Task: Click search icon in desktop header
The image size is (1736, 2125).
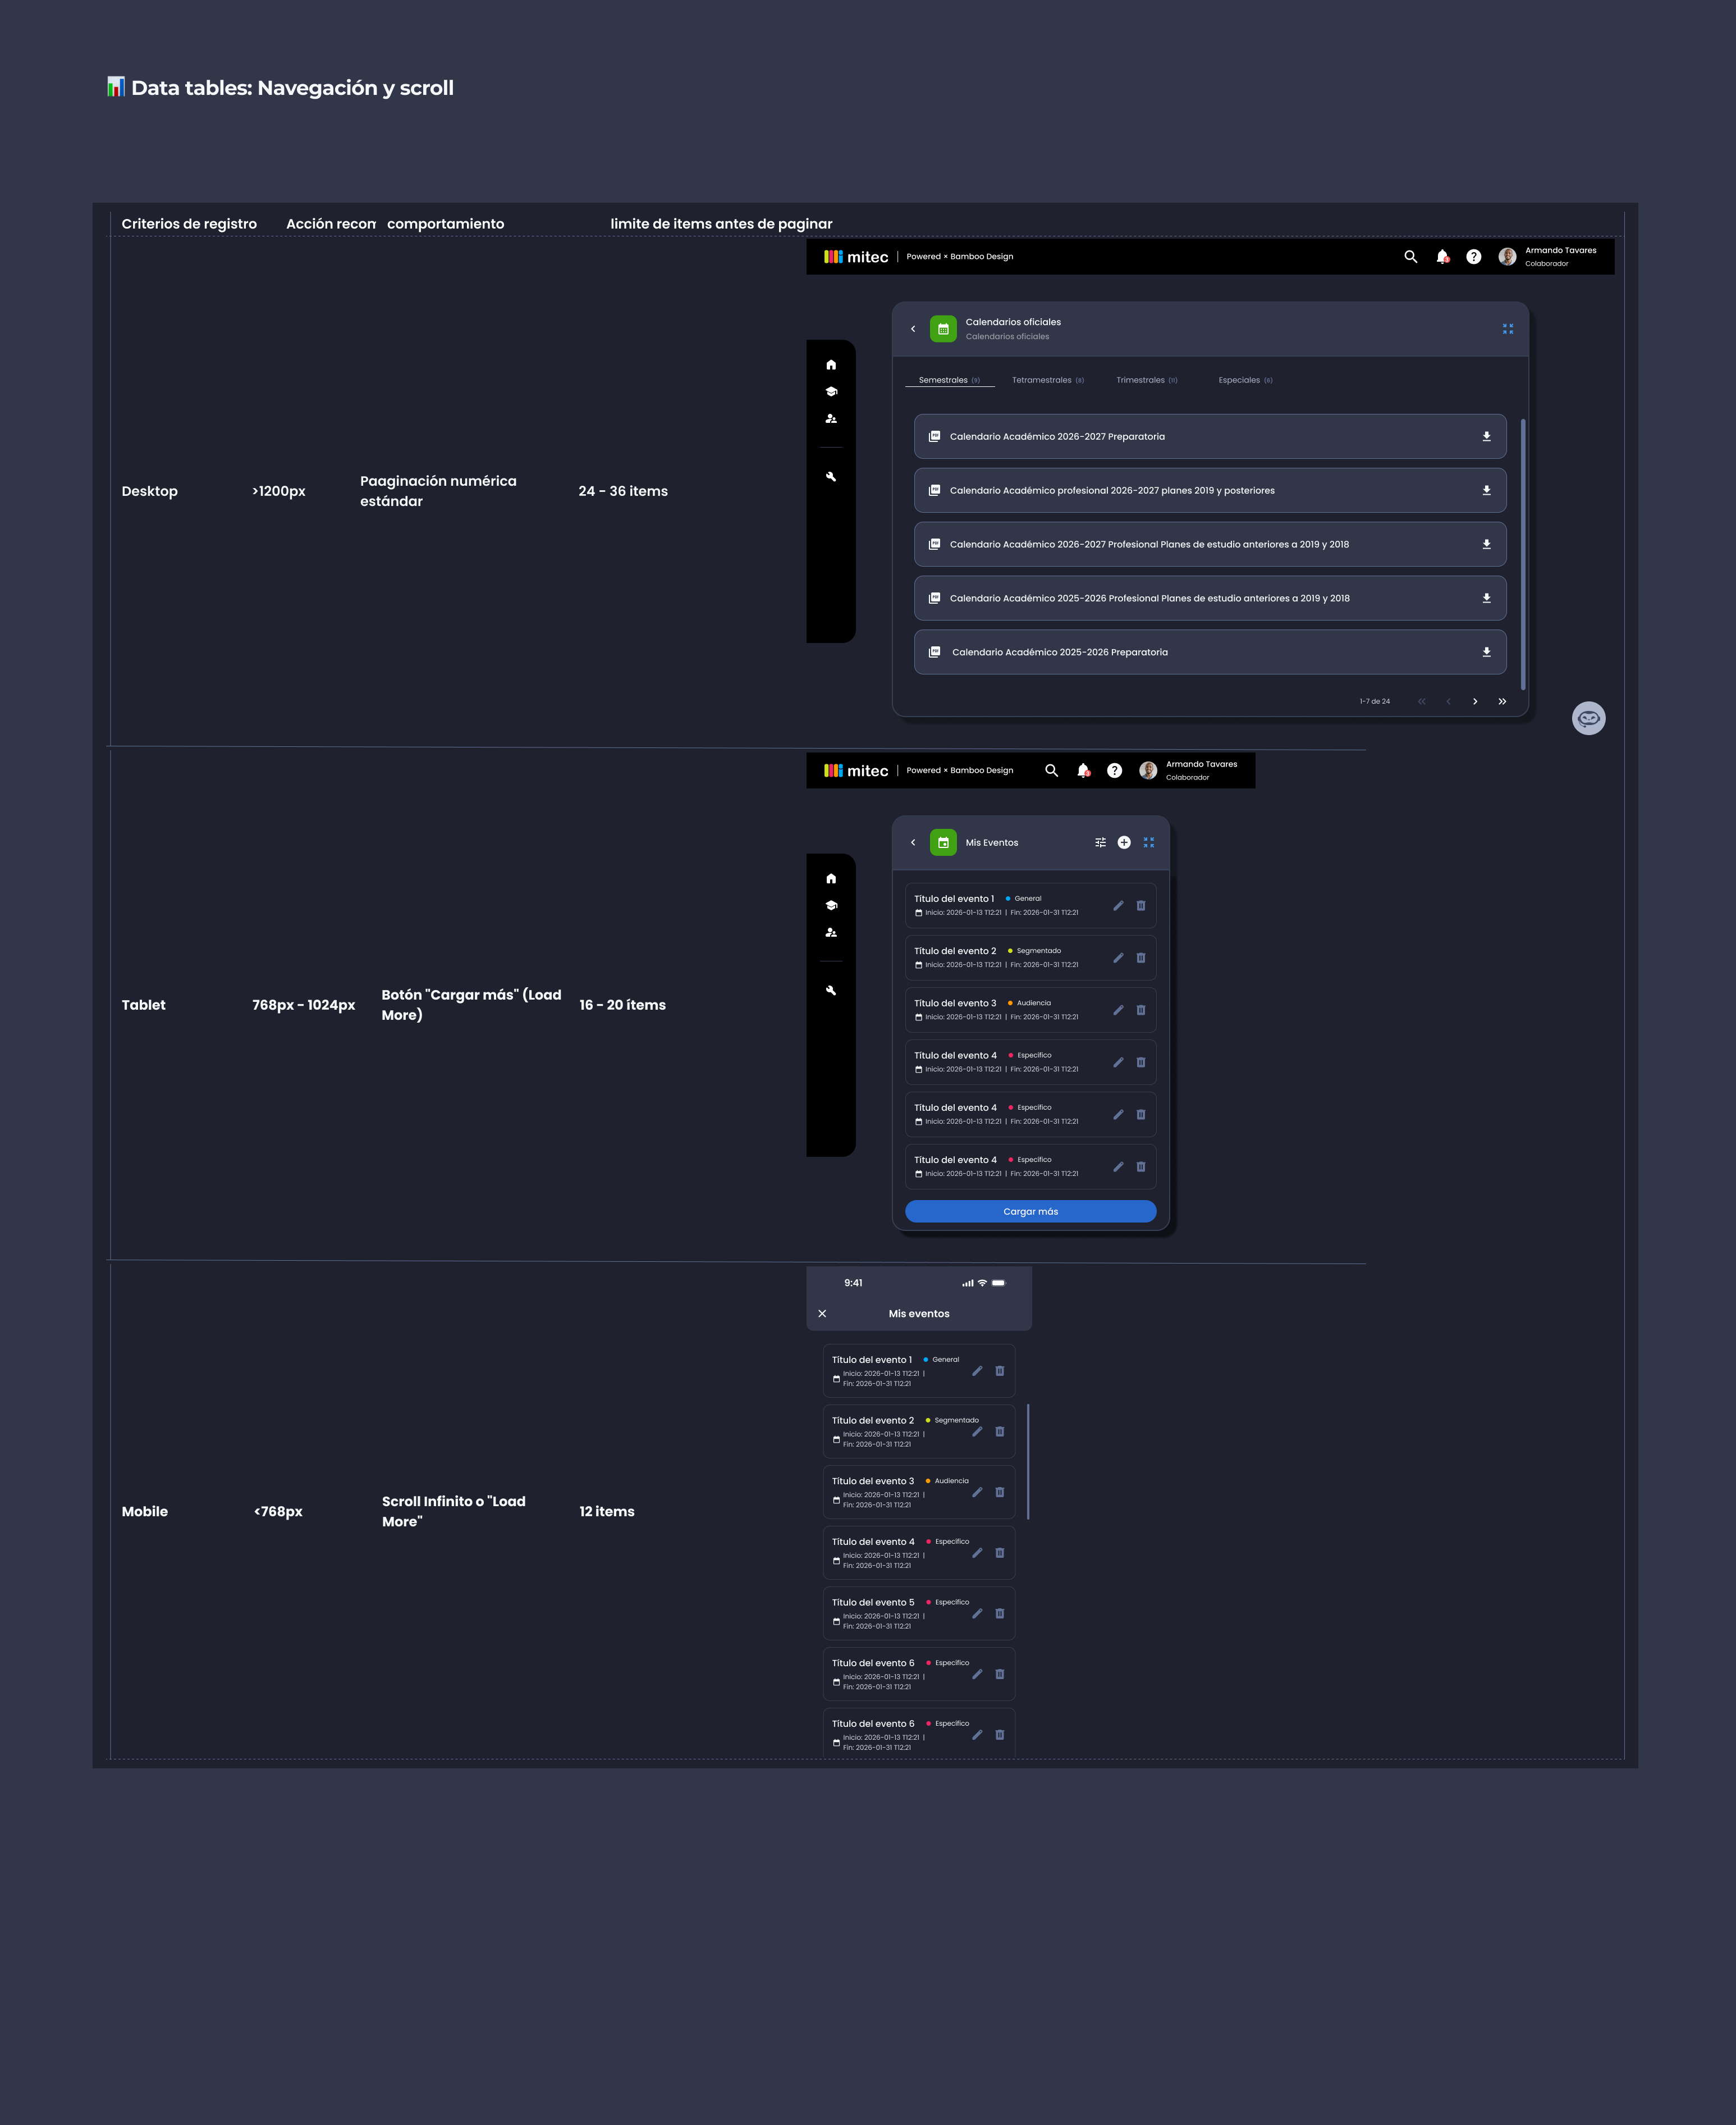Action: (1410, 257)
